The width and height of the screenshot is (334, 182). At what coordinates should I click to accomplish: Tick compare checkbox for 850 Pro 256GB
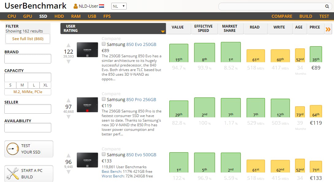(x=104, y=99)
